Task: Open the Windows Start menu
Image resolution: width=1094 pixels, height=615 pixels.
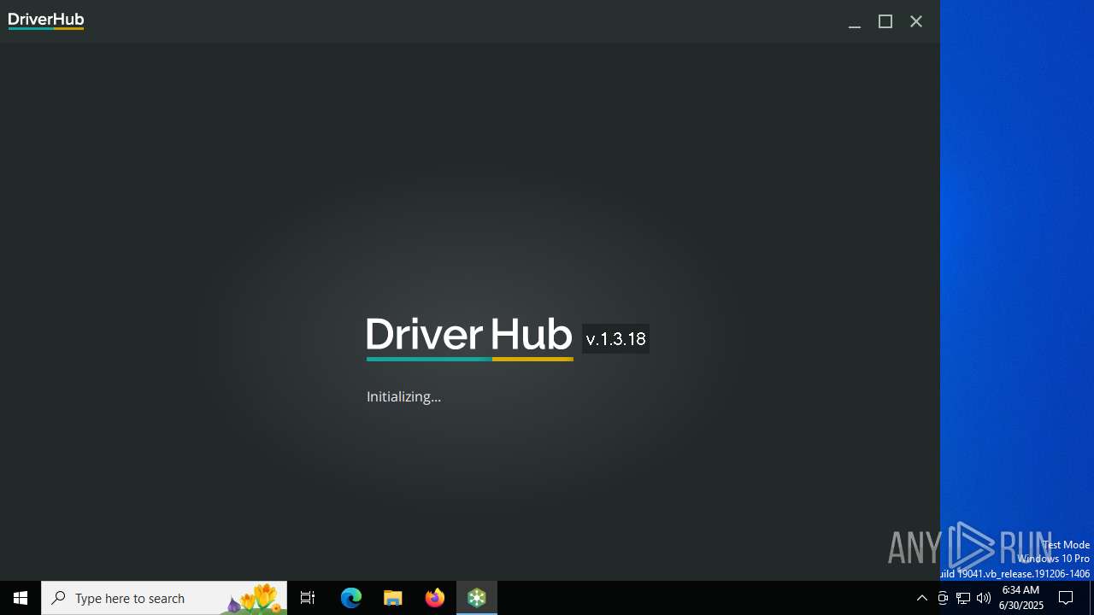Action: pyautogui.click(x=21, y=598)
